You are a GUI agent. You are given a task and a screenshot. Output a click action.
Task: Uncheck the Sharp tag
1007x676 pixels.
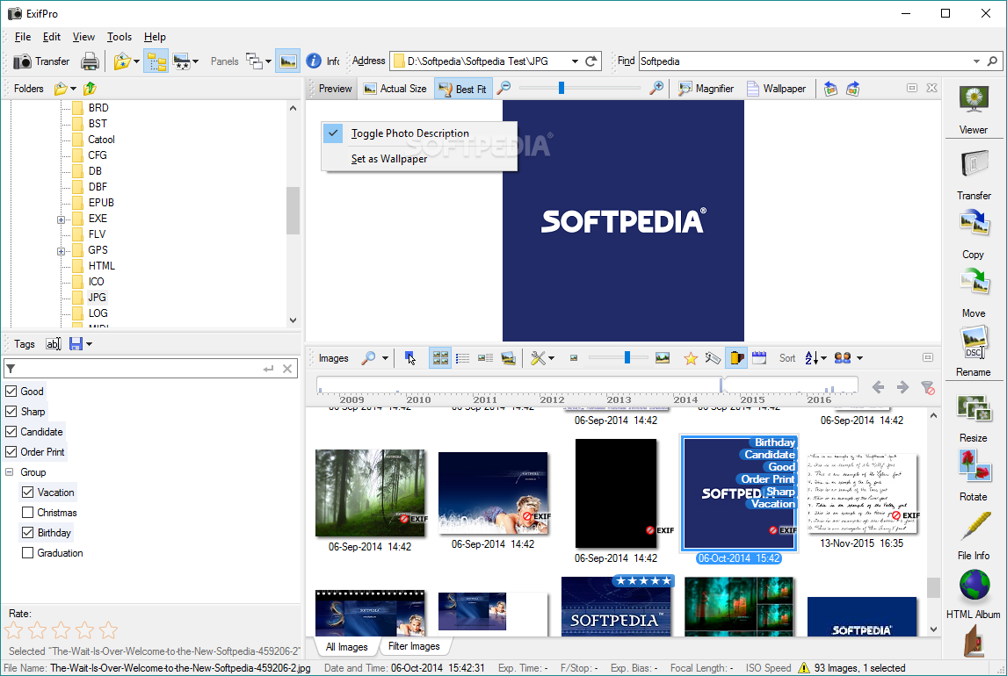pyautogui.click(x=11, y=411)
